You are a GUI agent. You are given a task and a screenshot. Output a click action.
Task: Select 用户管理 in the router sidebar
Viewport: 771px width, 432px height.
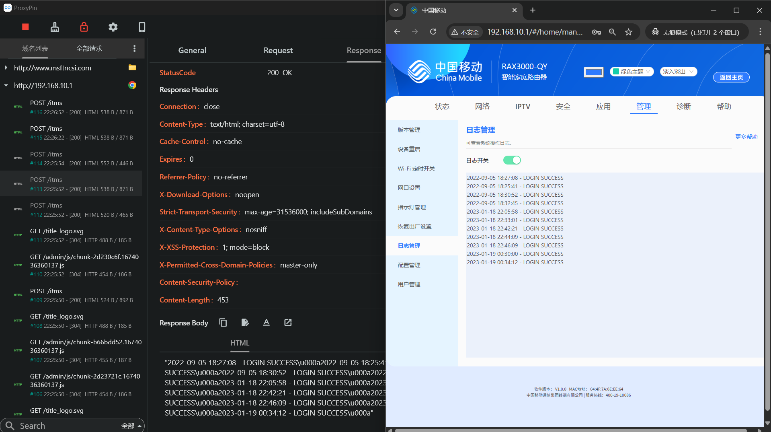click(409, 284)
